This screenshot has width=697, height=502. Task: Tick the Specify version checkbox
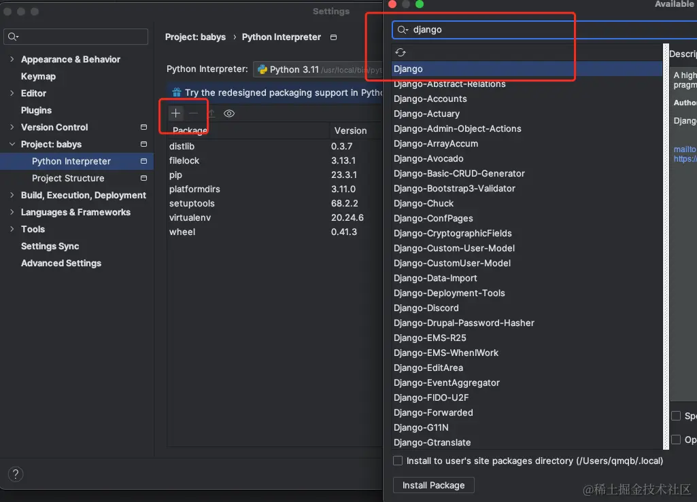point(676,416)
